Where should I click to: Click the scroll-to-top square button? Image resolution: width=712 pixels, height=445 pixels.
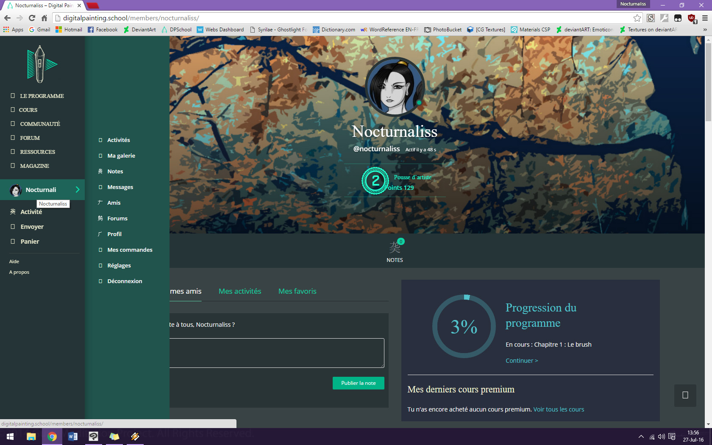(685, 395)
